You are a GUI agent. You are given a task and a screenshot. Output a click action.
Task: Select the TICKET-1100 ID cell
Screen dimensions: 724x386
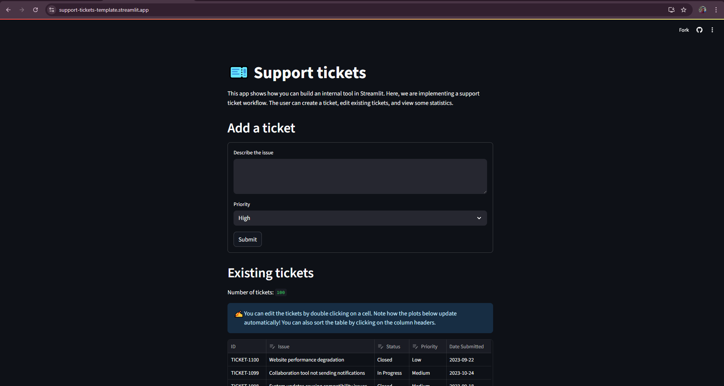click(245, 360)
